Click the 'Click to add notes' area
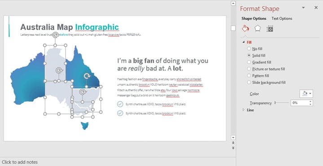 (x=20, y=162)
